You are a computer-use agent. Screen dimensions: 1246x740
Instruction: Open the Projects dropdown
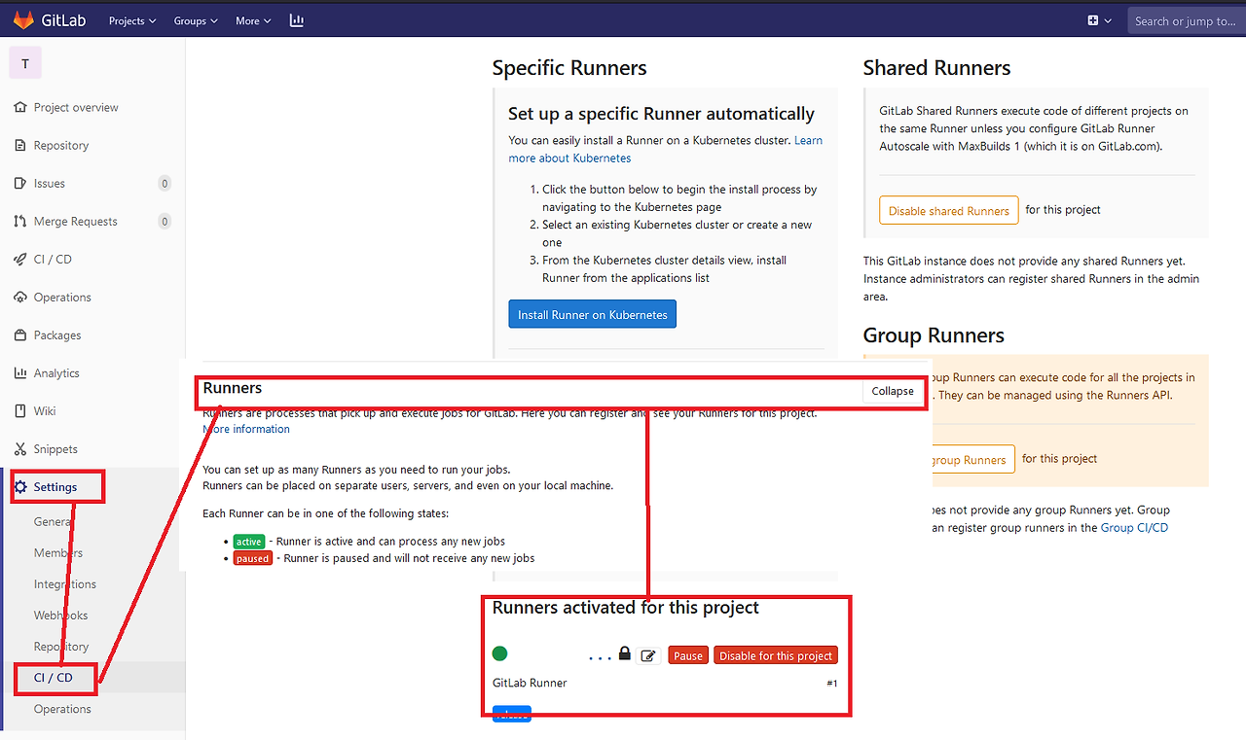[131, 19]
